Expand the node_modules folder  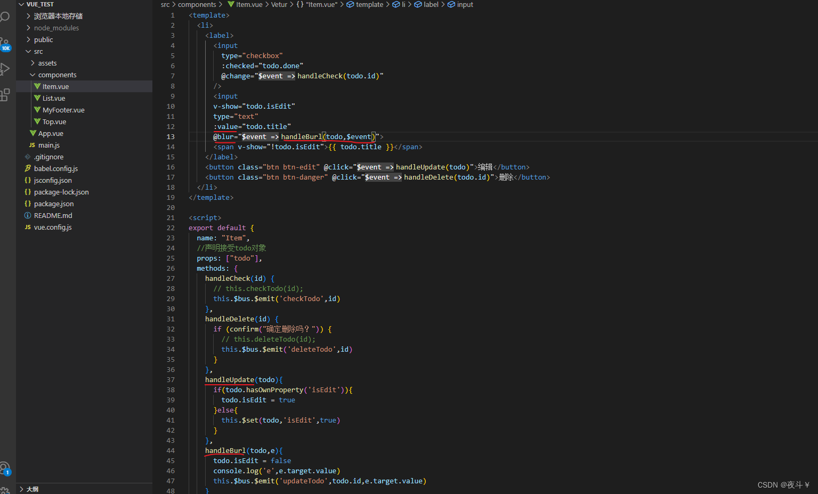(x=28, y=28)
